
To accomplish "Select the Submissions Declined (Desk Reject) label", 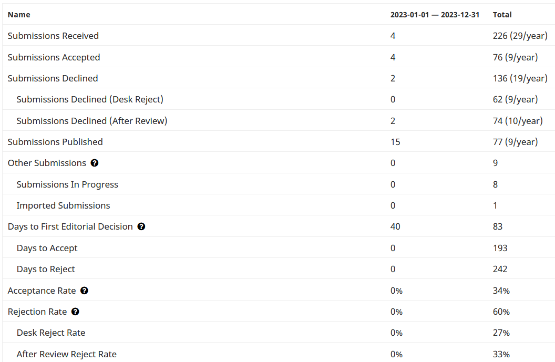I will pos(90,99).
